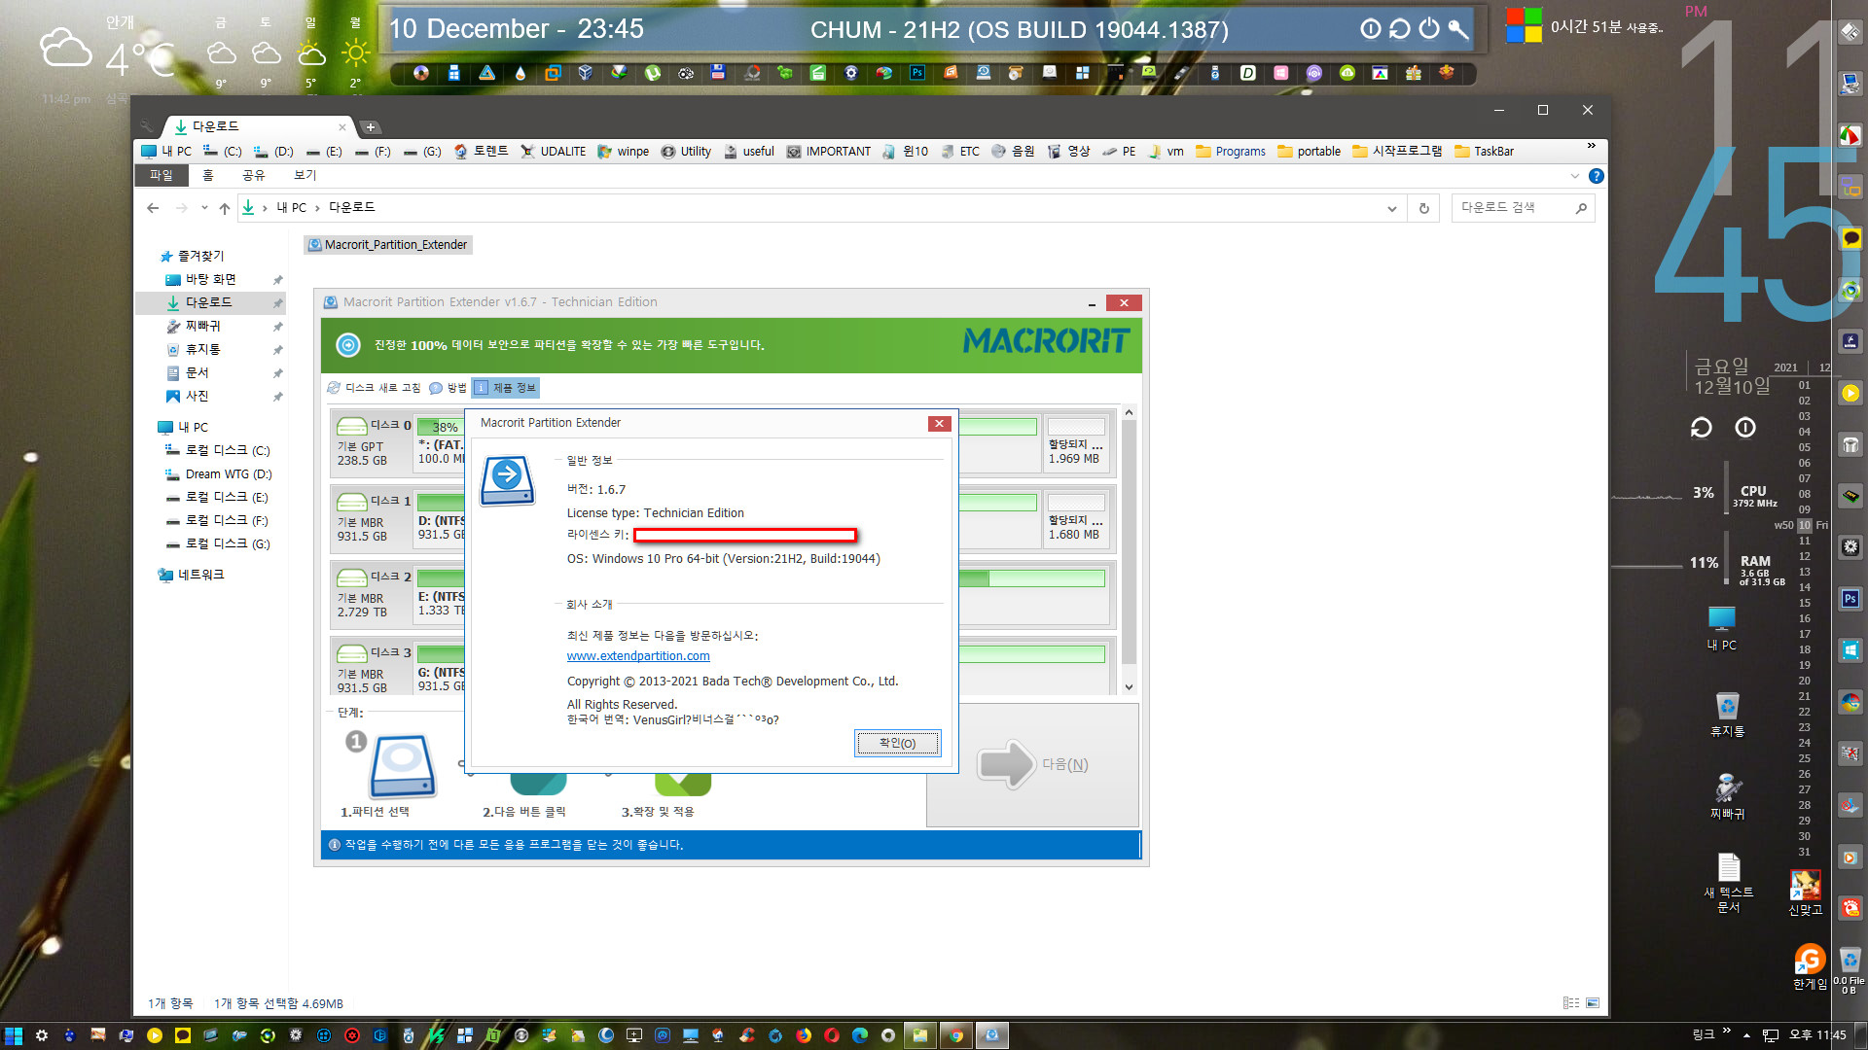
Task: Open the UDALITE bookmark folder
Action: [553, 152]
